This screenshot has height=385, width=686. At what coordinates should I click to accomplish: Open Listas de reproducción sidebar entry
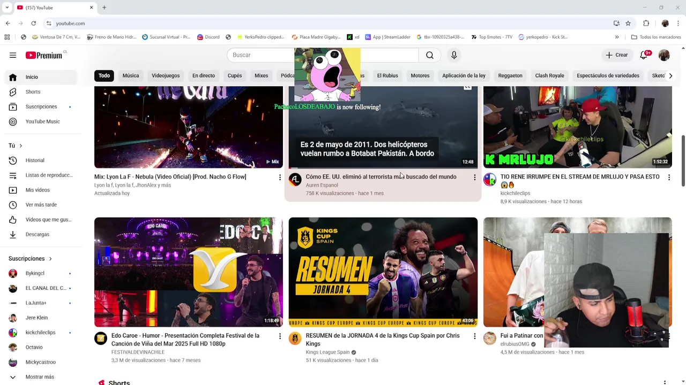tap(41, 175)
